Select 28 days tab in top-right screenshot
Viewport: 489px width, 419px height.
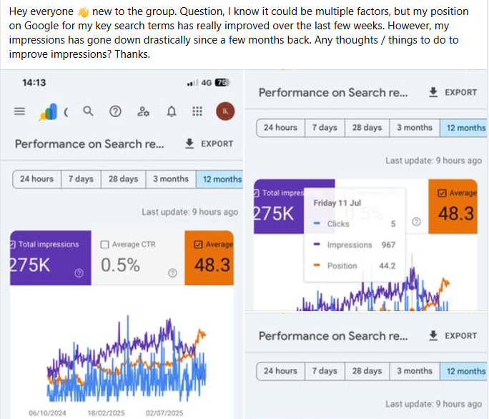click(x=367, y=128)
